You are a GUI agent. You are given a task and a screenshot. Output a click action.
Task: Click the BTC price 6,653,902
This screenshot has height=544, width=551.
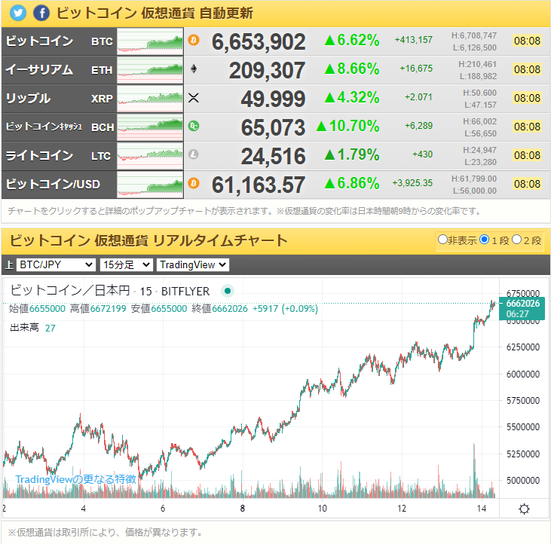pos(259,41)
